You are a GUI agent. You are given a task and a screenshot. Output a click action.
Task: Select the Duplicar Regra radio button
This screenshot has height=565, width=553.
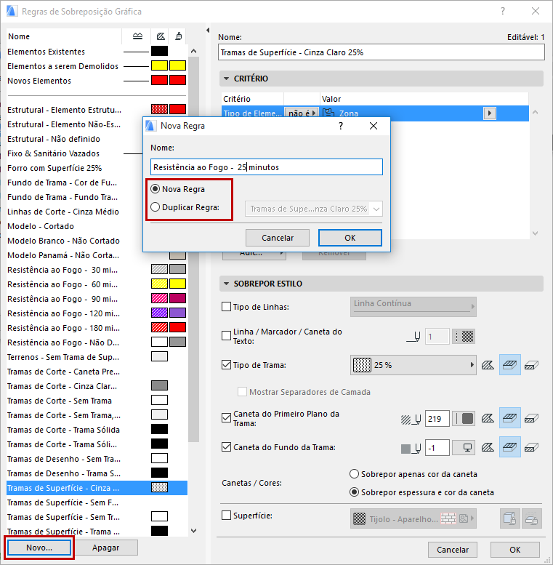pyautogui.click(x=156, y=207)
